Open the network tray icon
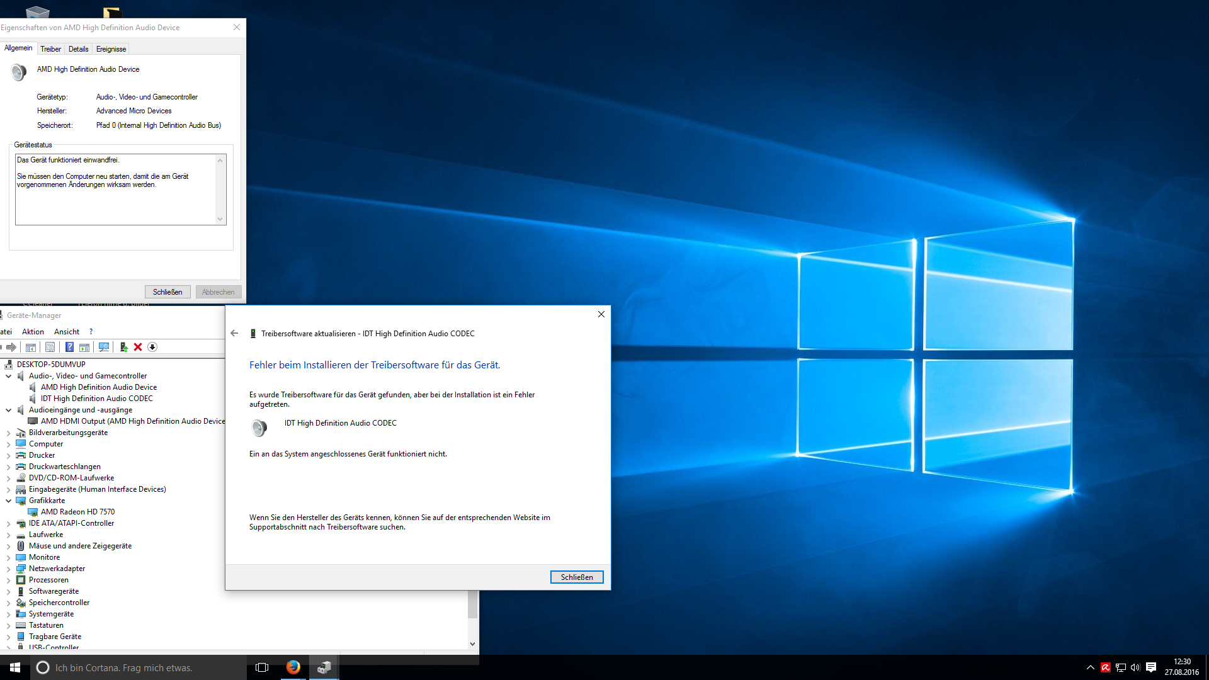1209x680 pixels. [x=1121, y=667]
